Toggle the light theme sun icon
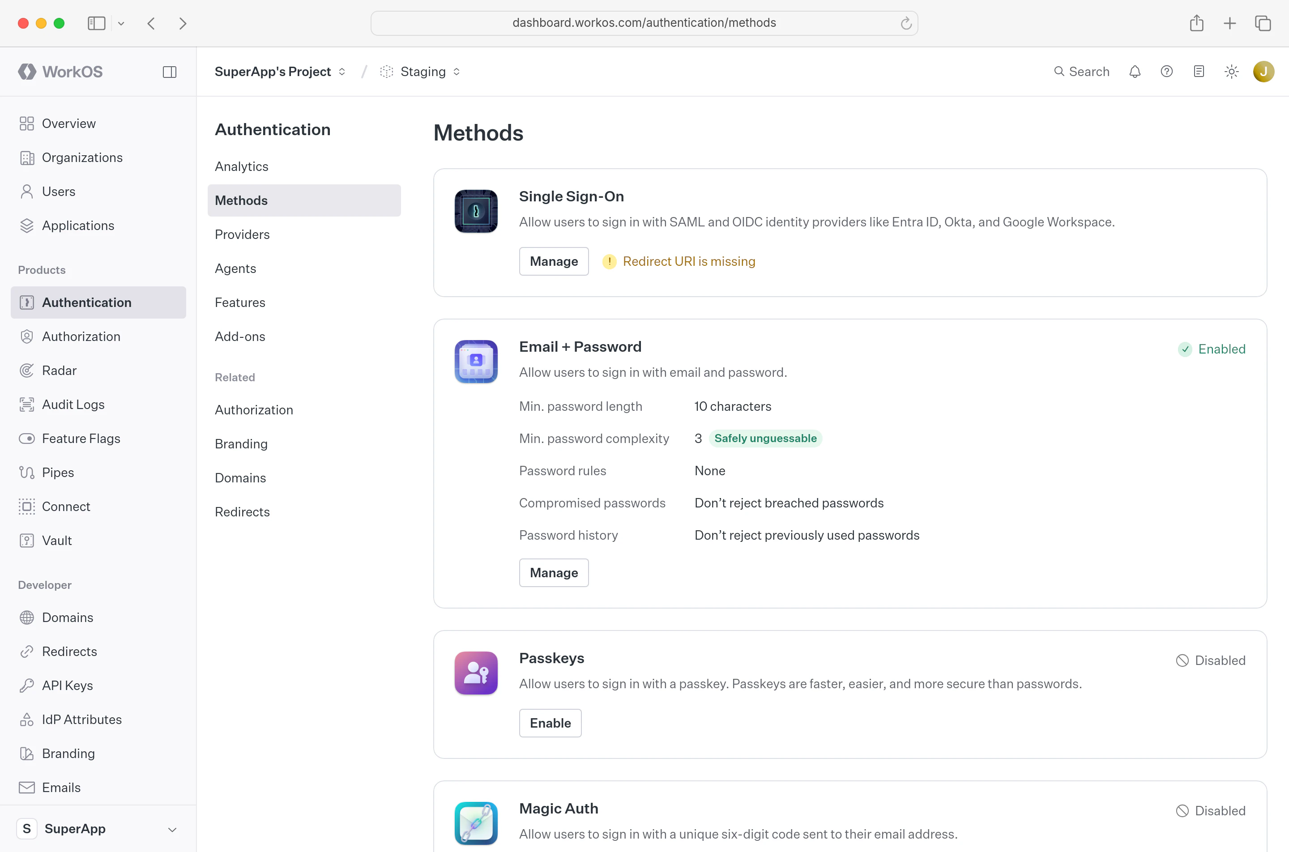 [1231, 72]
